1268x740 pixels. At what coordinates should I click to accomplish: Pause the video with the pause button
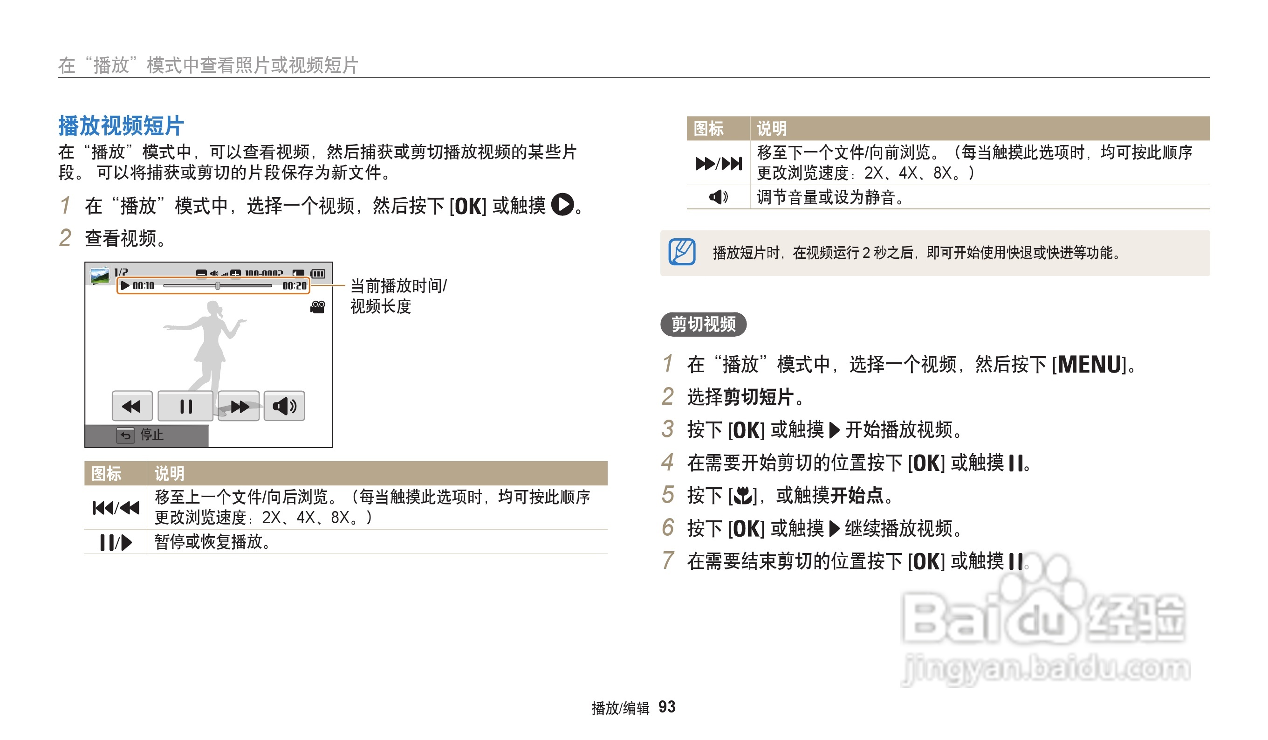(185, 406)
